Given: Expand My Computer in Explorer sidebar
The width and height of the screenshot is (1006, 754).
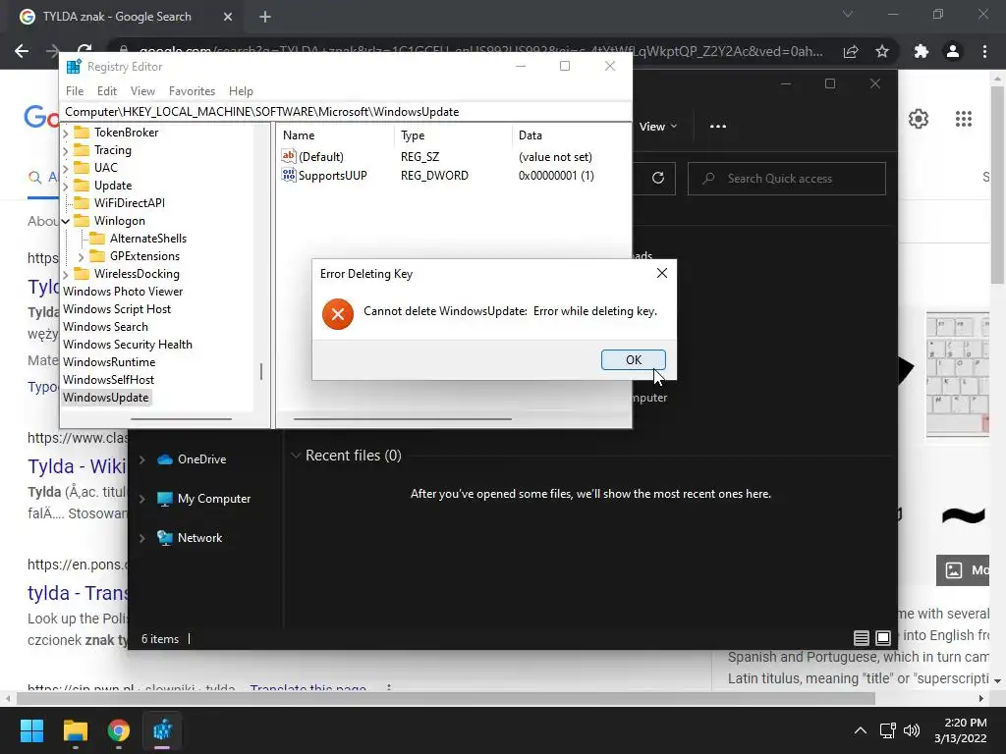Looking at the screenshot, I should point(141,499).
